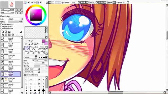This screenshot has width=168, height=94.
Task: Select the Layer1 layer
Action: (11, 91)
